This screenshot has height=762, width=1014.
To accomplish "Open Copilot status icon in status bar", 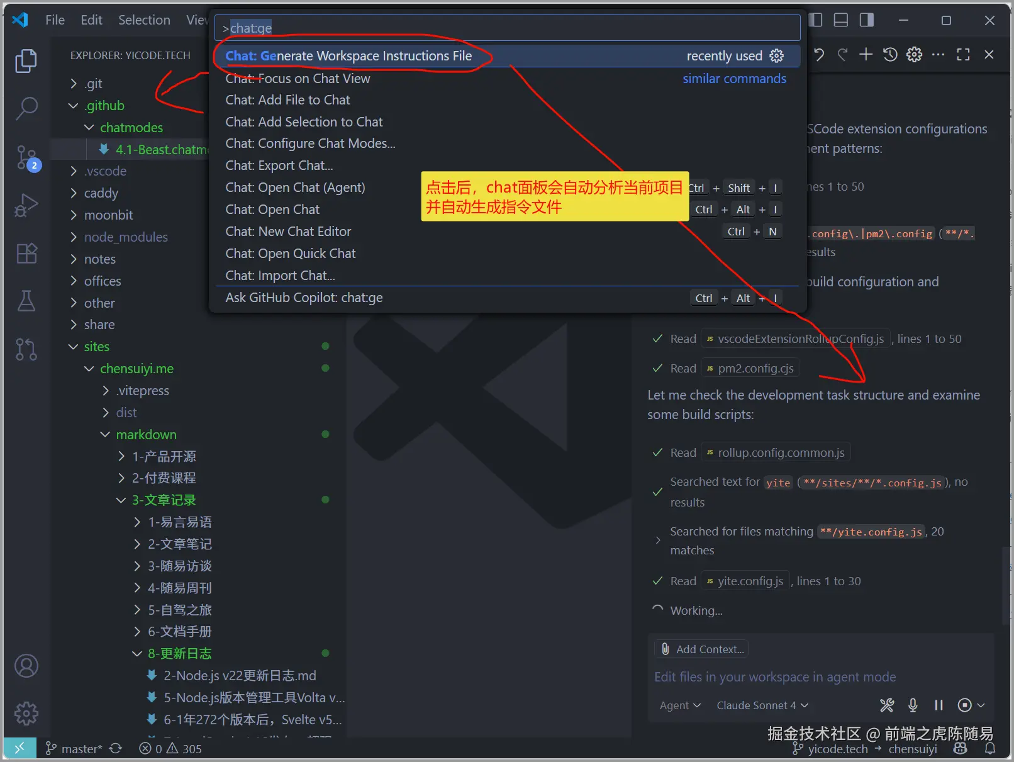I will [961, 748].
